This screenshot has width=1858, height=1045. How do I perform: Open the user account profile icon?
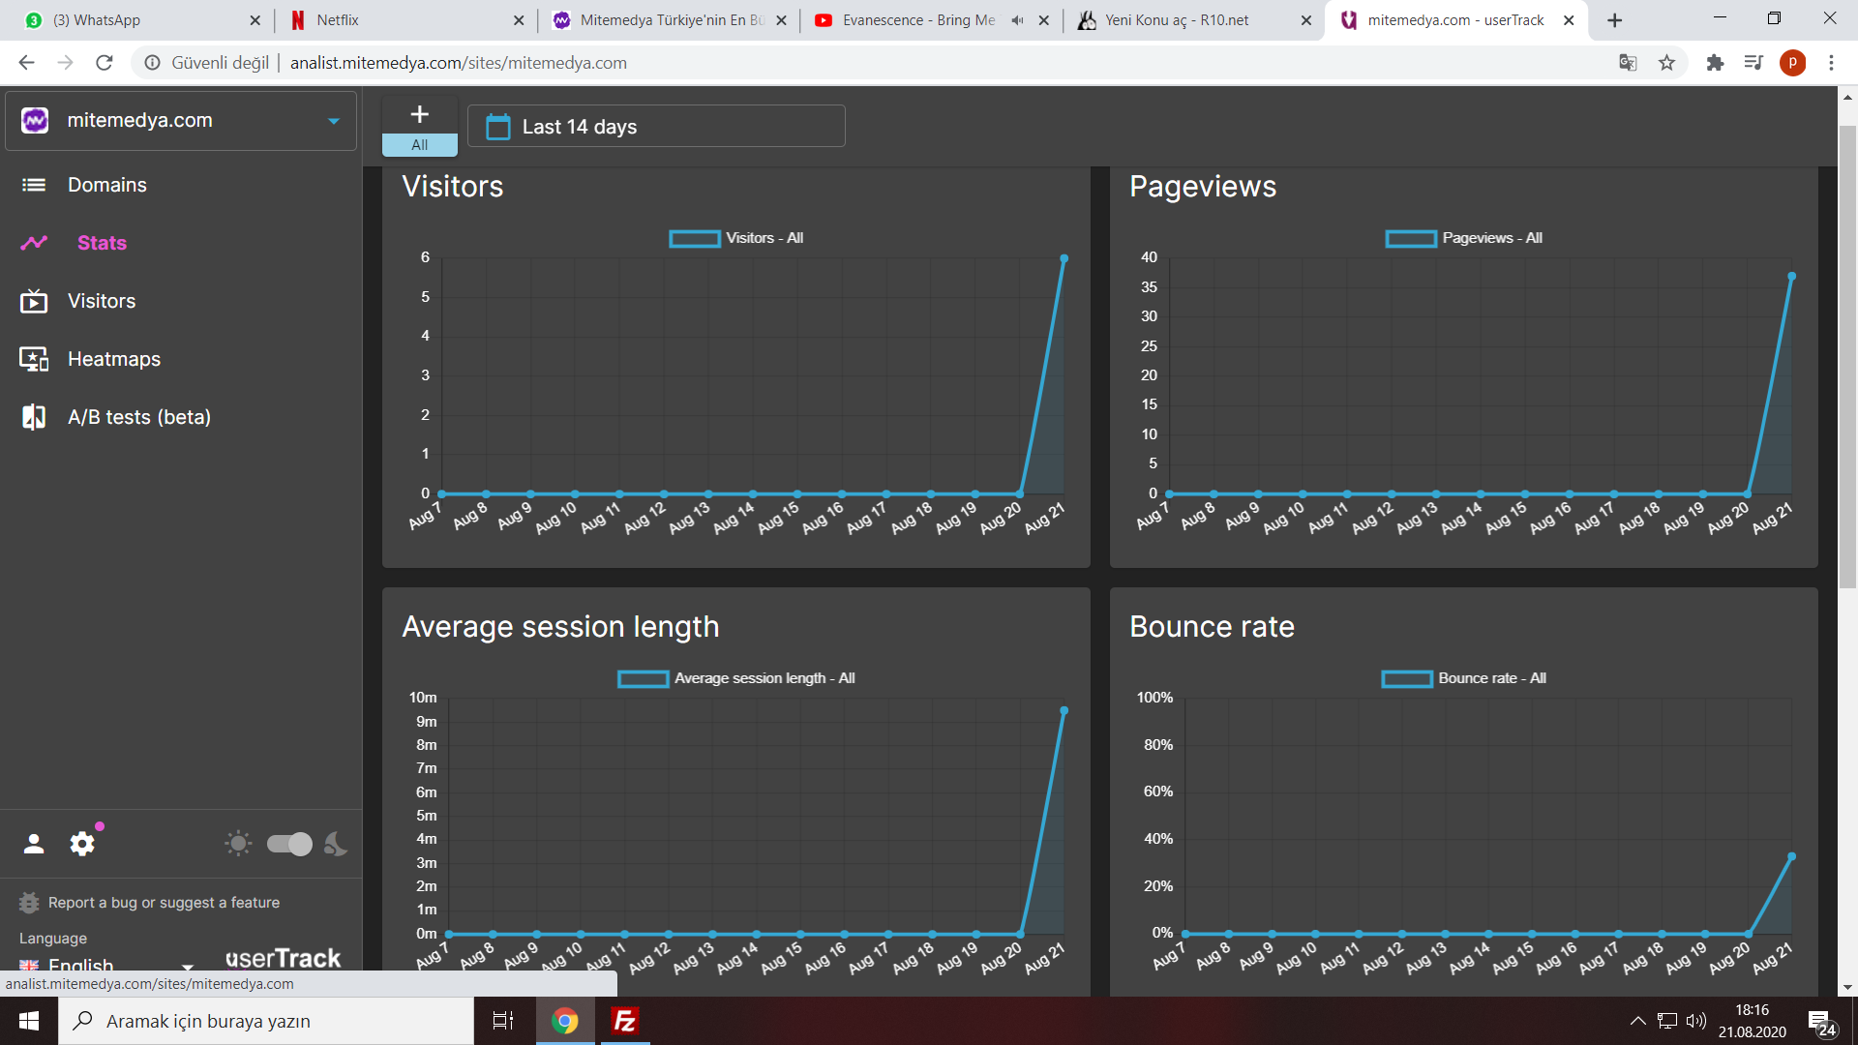point(34,844)
